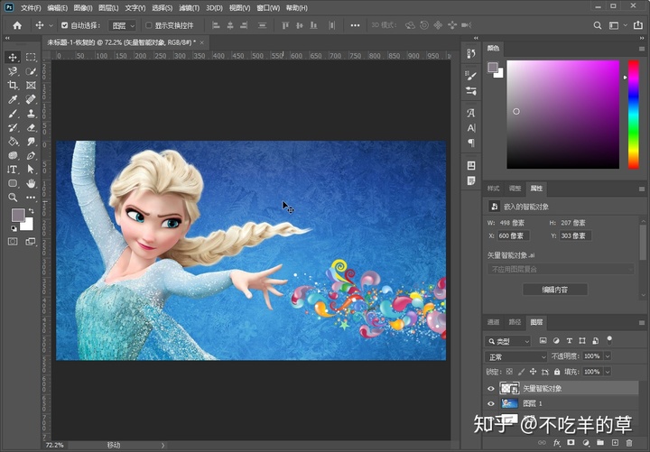Pick the Quick Selection tool
Image resolution: width=650 pixels, height=452 pixels.
31,71
